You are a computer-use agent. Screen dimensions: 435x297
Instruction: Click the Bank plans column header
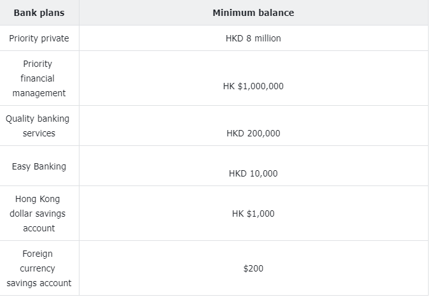pos(39,13)
